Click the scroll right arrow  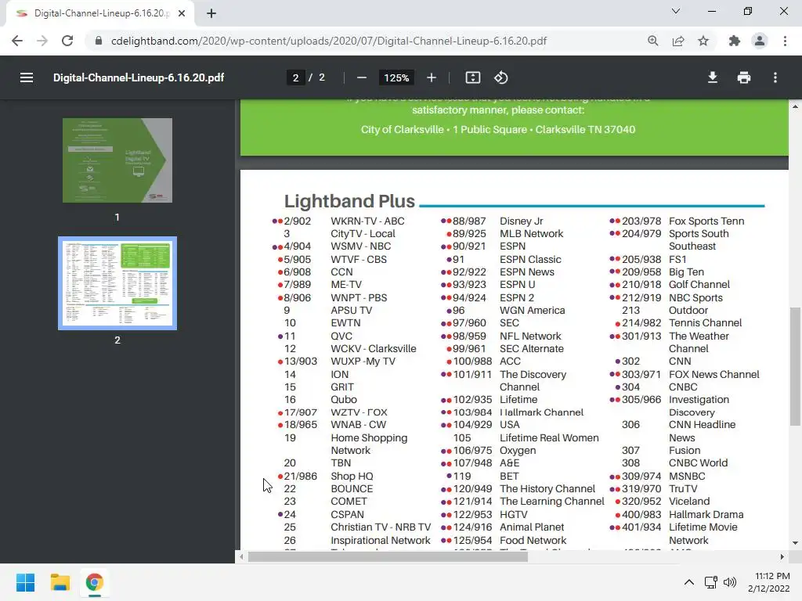tap(782, 557)
